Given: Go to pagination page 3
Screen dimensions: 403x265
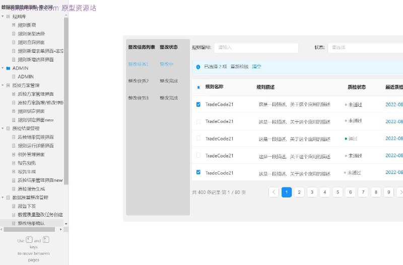Looking at the screenshot, I should pyautogui.click(x=312, y=192).
